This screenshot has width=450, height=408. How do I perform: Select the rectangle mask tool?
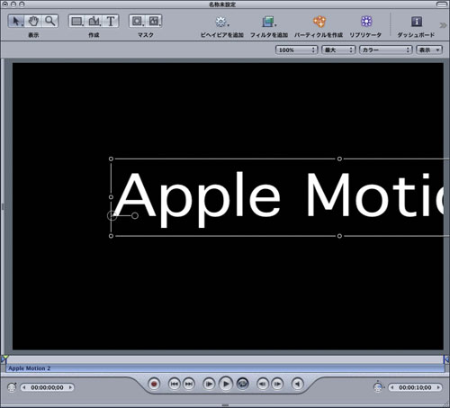138,21
